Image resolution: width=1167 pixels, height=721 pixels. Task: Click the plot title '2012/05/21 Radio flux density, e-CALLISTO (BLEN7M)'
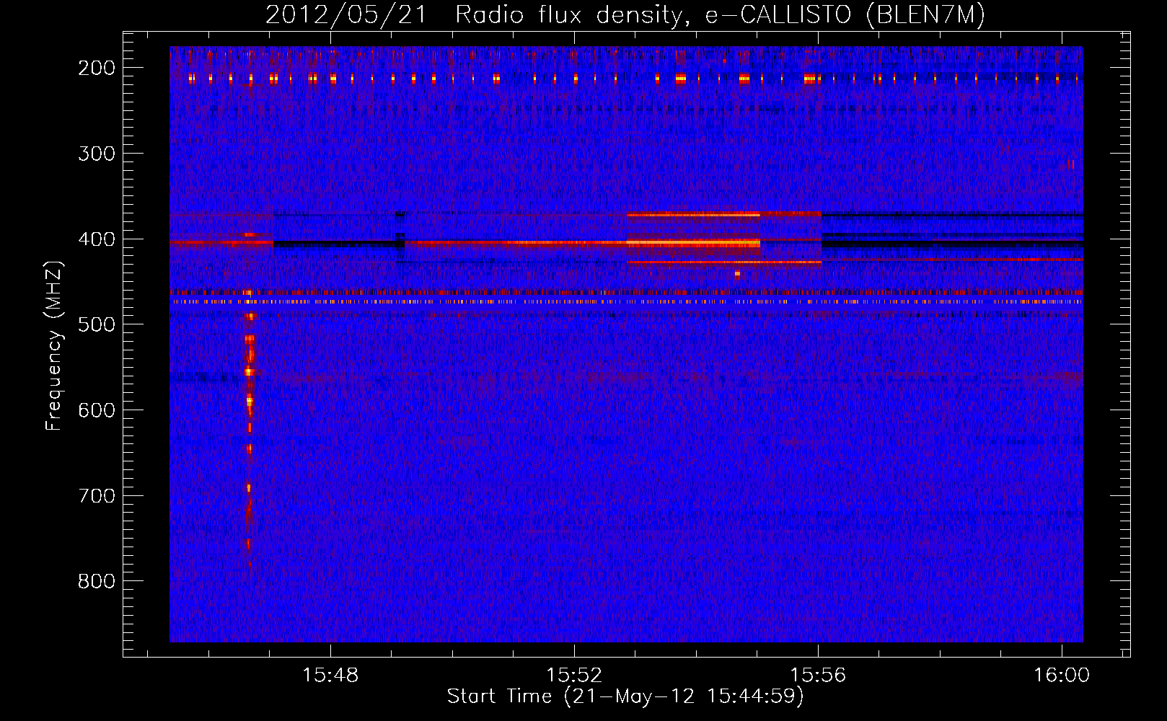coord(625,15)
